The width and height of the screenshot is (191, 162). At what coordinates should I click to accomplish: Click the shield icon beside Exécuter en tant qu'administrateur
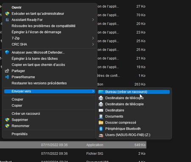(x=7, y=14)
